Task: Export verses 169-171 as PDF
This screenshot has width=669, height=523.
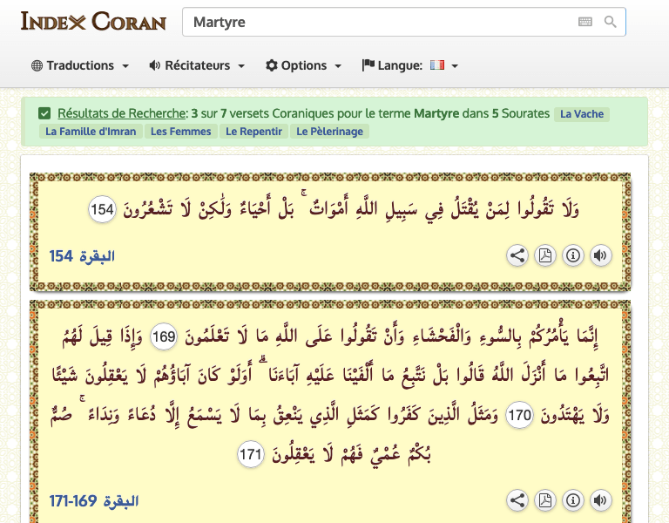Action: click(x=544, y=500)
